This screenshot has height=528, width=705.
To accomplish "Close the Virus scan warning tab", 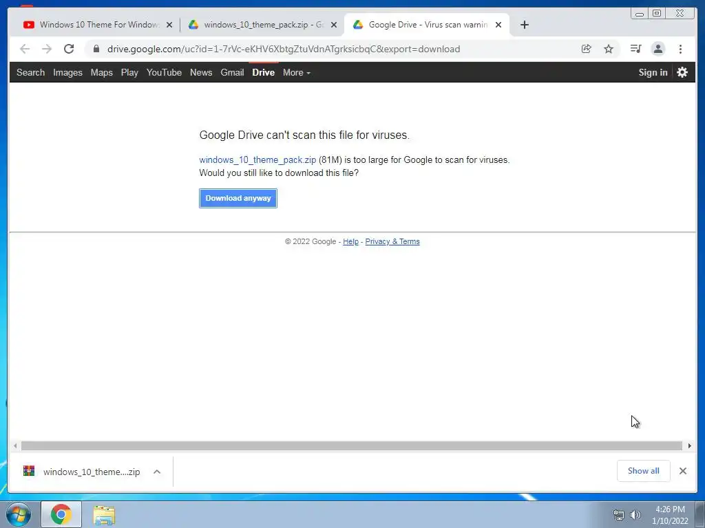I will 498,25.
